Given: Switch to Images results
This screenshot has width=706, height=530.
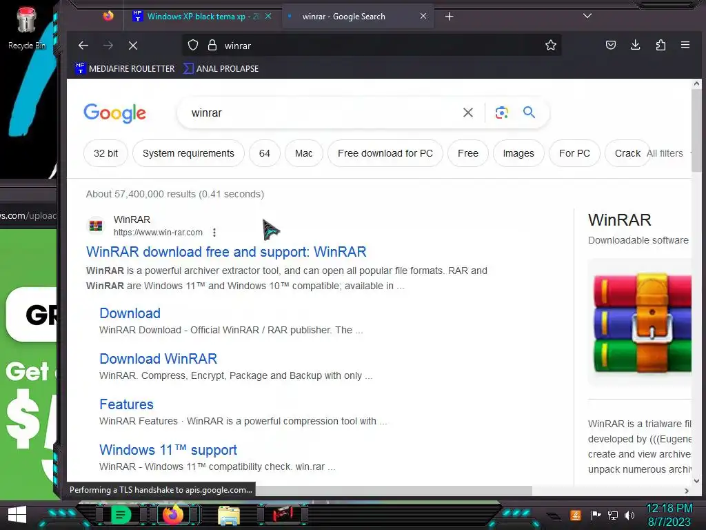Looking at the screenshot, I should (518, 153).
